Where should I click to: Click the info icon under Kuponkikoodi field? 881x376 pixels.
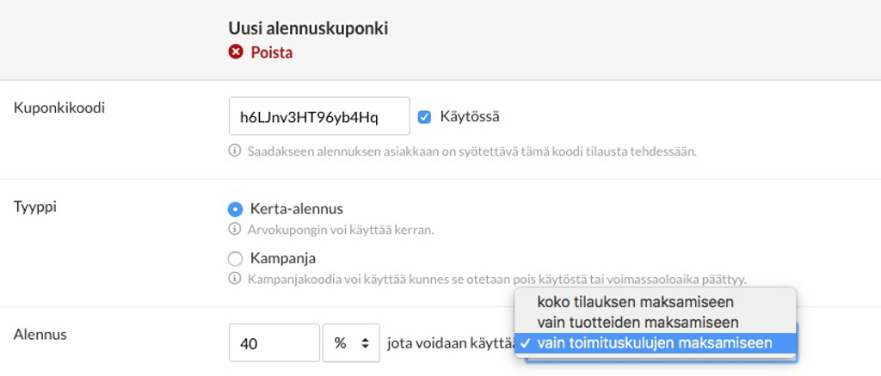point(234,151)
